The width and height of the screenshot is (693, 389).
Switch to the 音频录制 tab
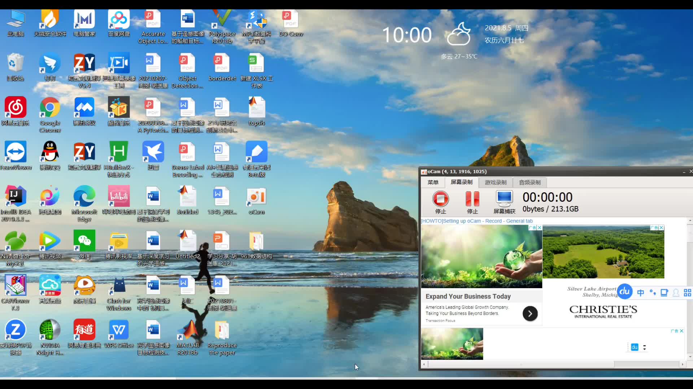[x=529, y=183]
